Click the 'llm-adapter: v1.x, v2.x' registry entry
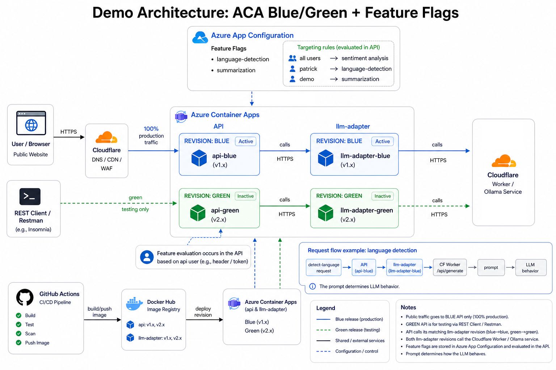 pos(160,338)
